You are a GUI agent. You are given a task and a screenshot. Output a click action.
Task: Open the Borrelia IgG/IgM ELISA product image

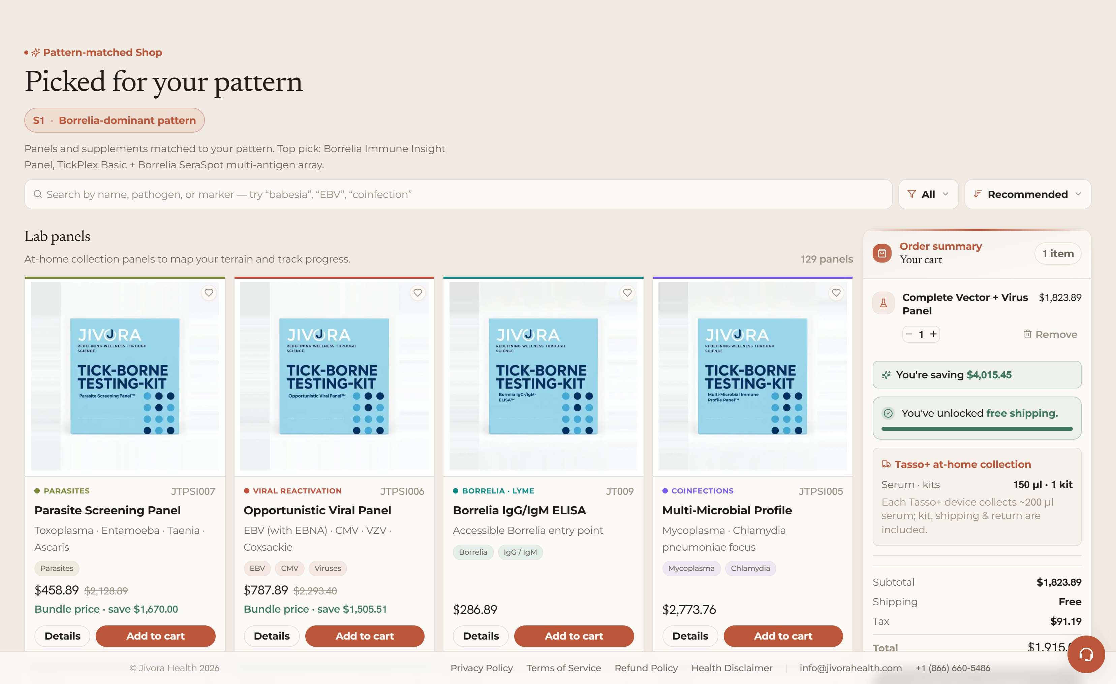tap(544, 376)
